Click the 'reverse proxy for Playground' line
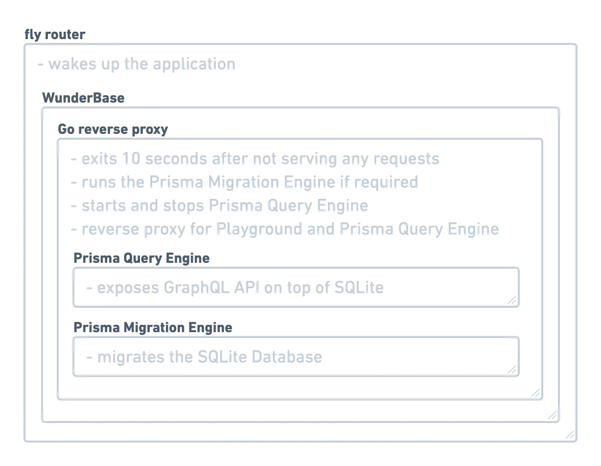 [285, 229]
